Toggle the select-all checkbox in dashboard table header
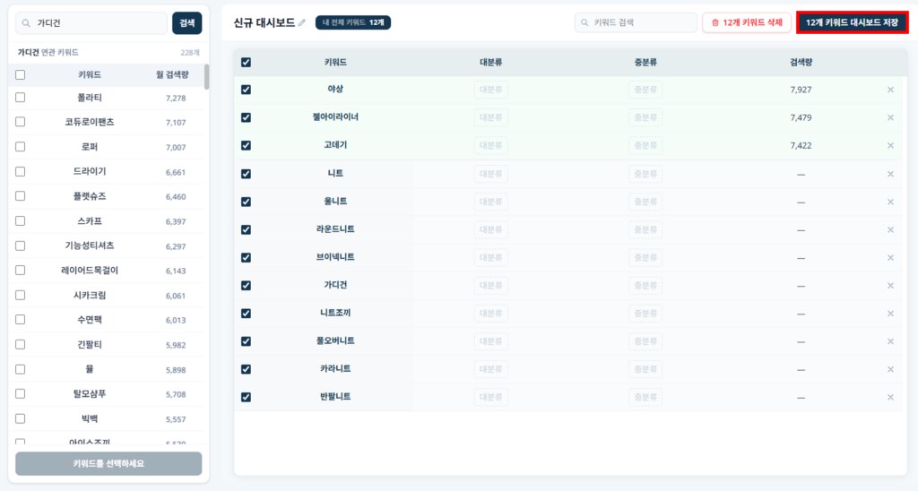918x491 pixels. (246, 63)
